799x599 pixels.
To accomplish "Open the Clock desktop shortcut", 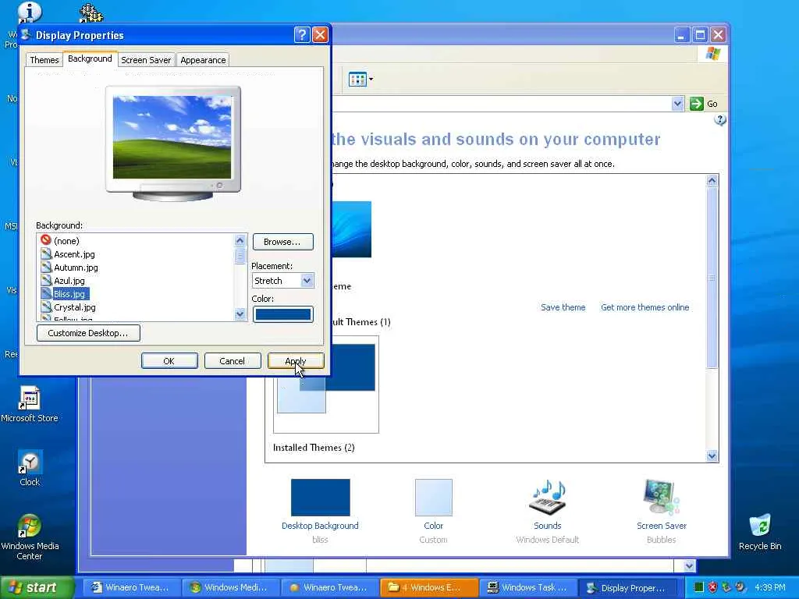I will (30, 469).
